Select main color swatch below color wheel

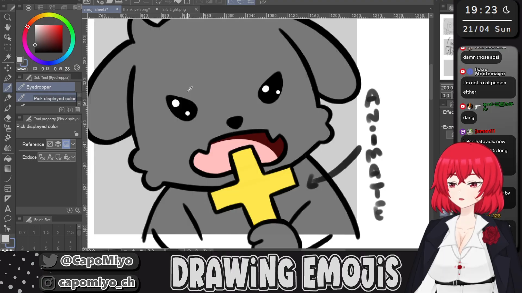20,60
